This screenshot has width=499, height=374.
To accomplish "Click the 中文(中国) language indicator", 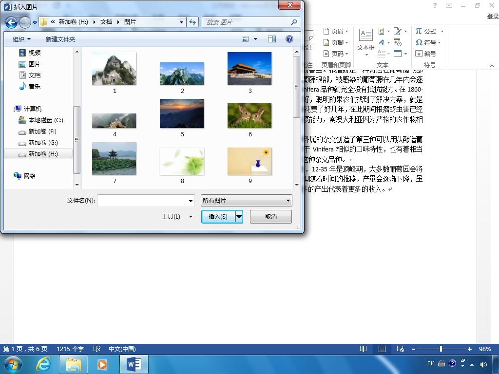I will click(122, 349).
